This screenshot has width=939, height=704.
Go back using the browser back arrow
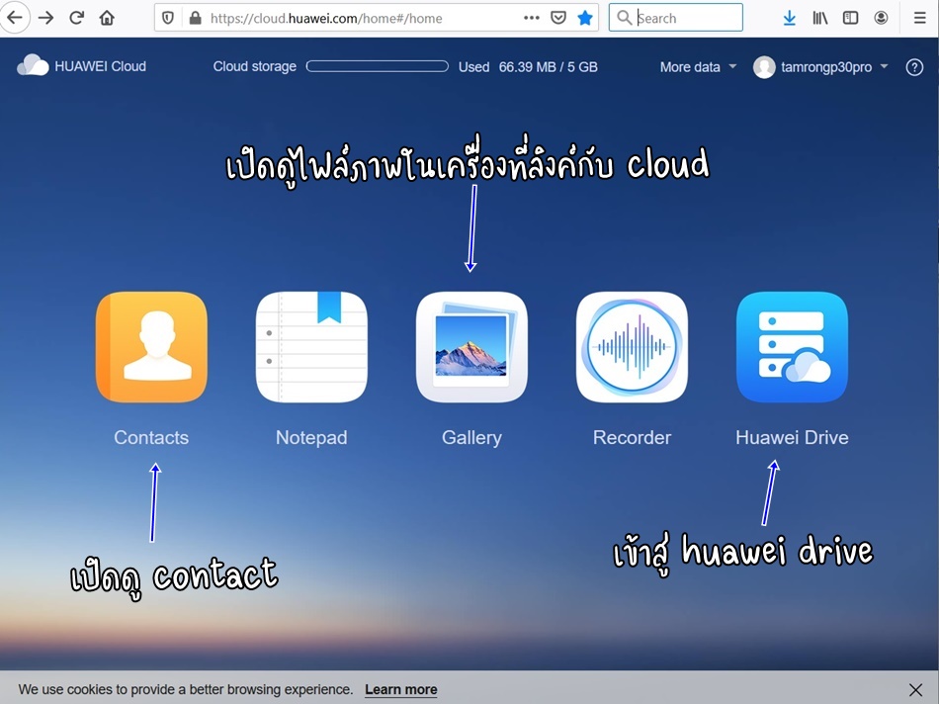15,18
